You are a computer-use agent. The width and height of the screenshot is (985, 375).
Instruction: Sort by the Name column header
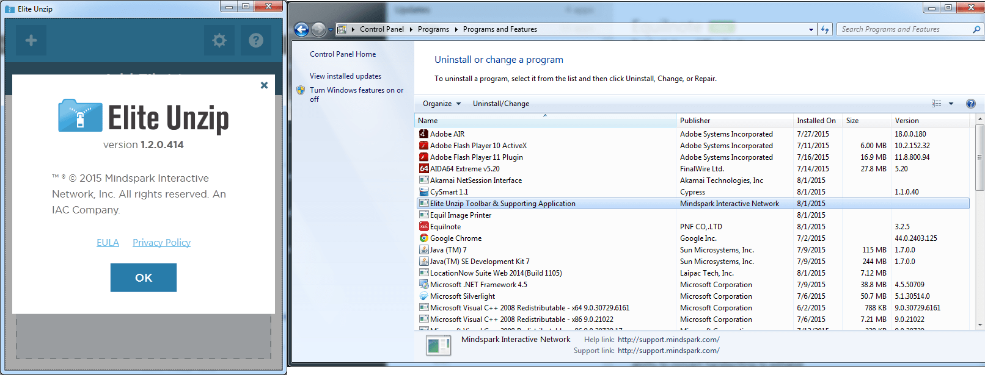coord(545,121)
